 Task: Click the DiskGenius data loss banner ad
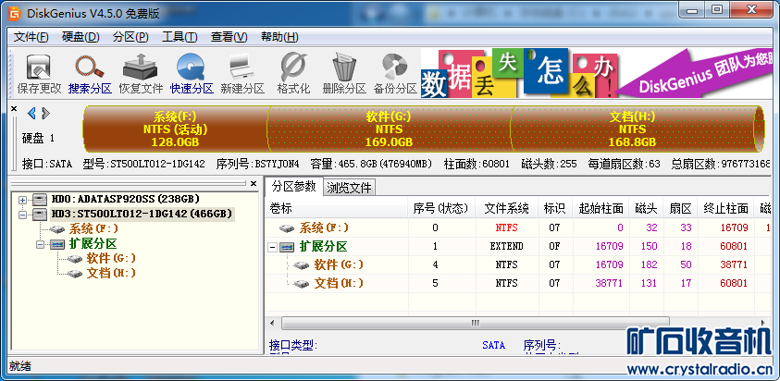coord(596,73)
